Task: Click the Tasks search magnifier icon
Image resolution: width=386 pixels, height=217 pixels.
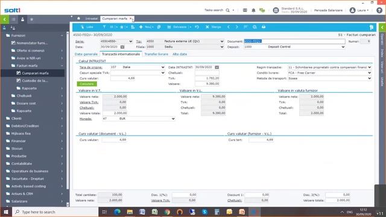Action: pos(228,10)
